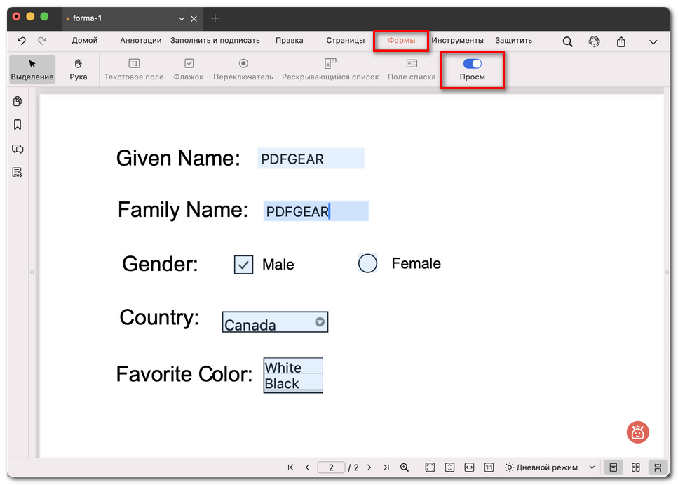Click the search magnifier icon in the top bar
Image resolution: width=678 pixels, height=485 pixels.
[x=568, y=41]
